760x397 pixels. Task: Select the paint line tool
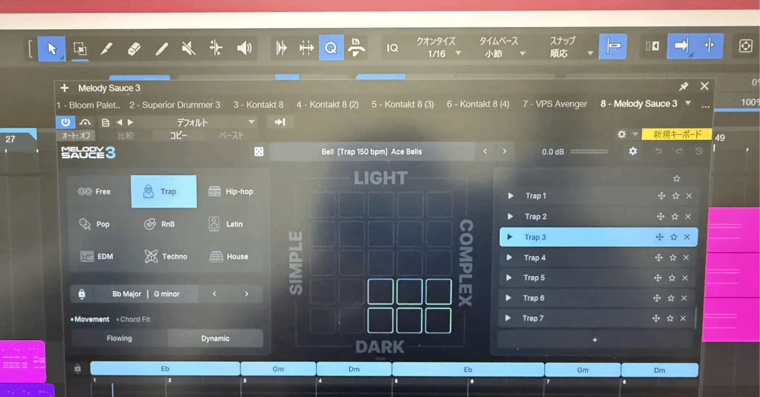tap(161, 49)
